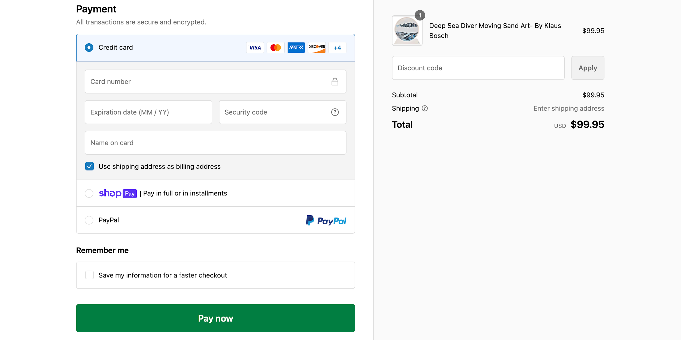Click 'Pay in full or in installments' text
The image size is (681, 340).
tap(185, 193)
